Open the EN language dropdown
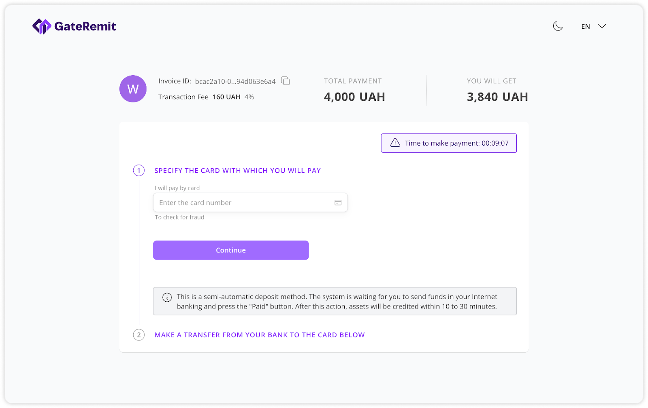This screenshot has height=408, width=648. click(586, 26)
